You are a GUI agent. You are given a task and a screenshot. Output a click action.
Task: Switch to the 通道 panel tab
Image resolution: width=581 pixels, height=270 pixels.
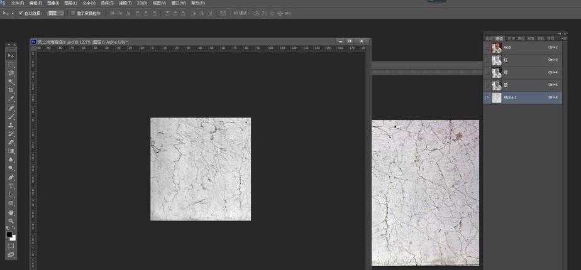[499, 38]
